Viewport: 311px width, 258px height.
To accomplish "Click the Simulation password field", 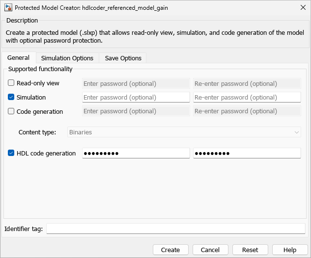I will (136, 97).
